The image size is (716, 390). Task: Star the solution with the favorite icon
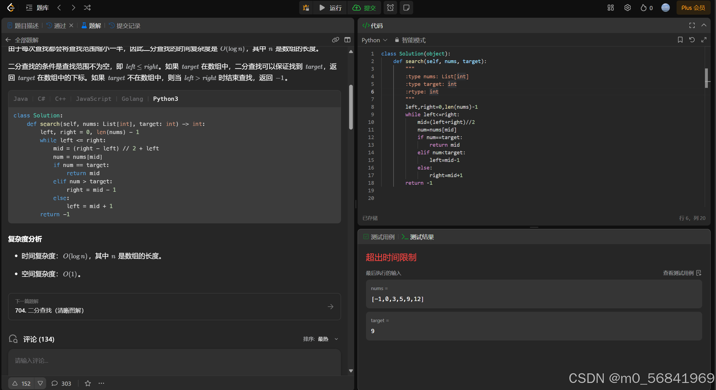click(88, 383)
